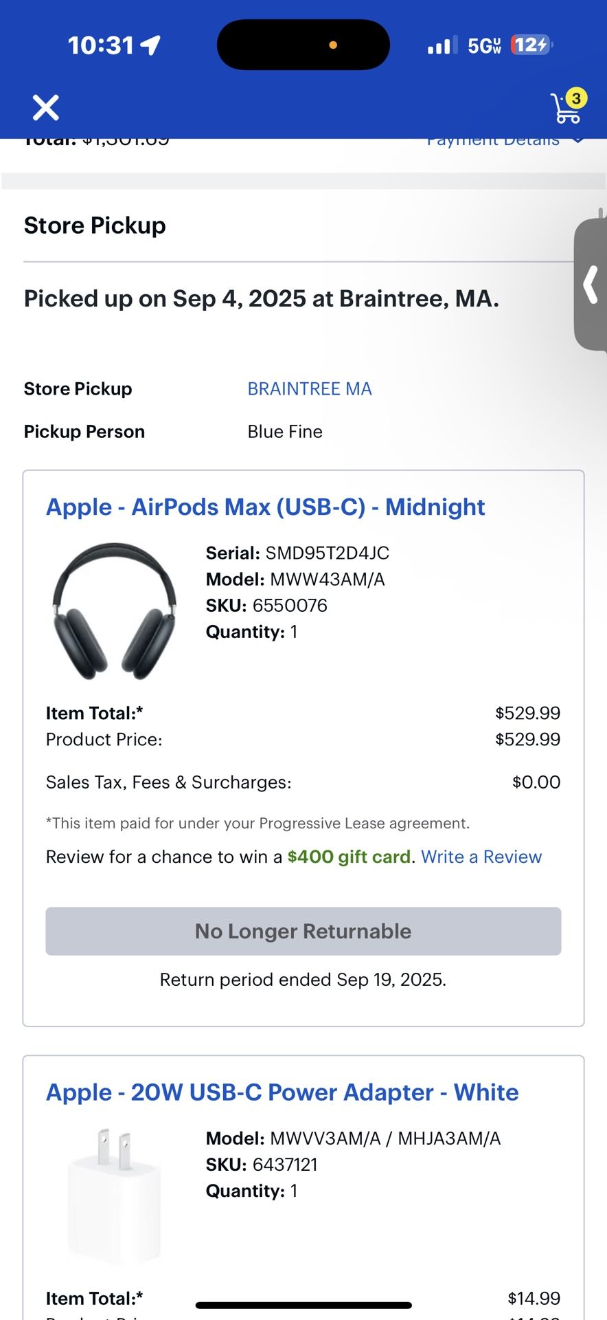Tap the AirPods Max headphones image

[115, 611]
